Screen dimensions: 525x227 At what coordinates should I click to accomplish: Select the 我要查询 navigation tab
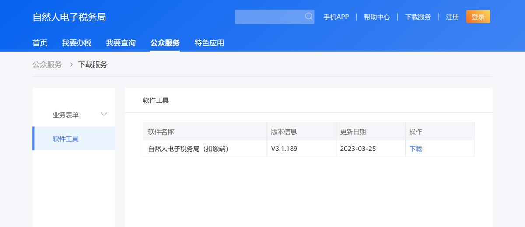[121, 43]
